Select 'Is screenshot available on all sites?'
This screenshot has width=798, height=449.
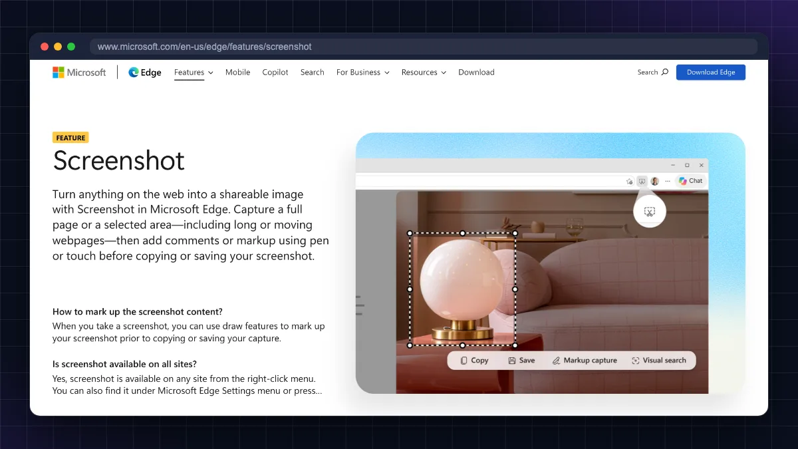tap(124, 364)
